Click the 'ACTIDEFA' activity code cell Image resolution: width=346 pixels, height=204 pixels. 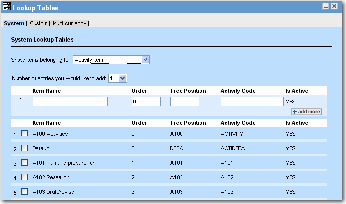[x=233, y=148]
